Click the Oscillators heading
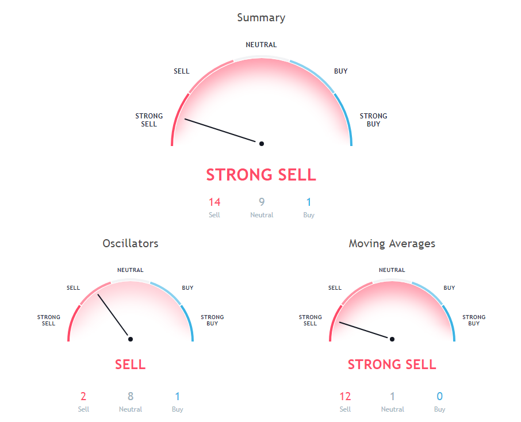 [x=130, y=244]
